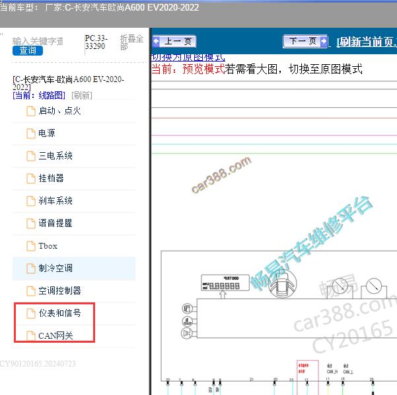Click the [当前：线路图] link
The height and width of the screenshot is (395, 397).
tap(39, 95)
